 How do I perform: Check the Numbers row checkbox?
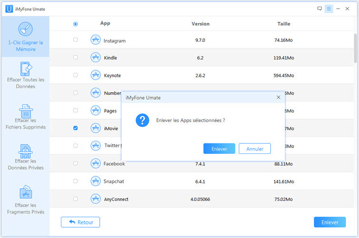coord(75,93)
